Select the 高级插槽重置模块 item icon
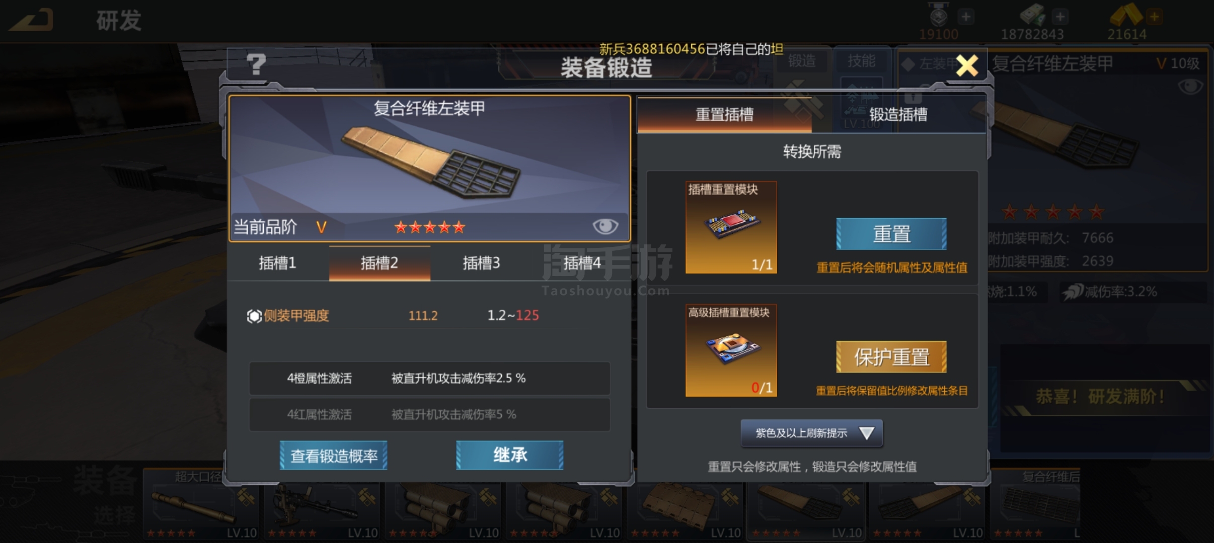Viewport: 1214px width, 543px height. click(x=731, y=350)
